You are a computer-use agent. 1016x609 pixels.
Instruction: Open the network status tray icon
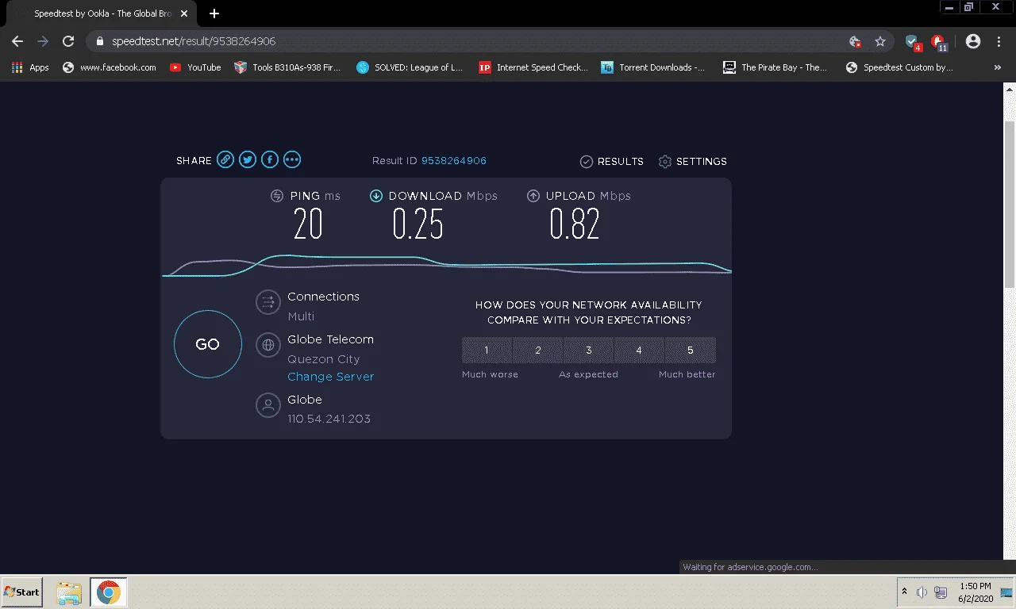[941, 592]
